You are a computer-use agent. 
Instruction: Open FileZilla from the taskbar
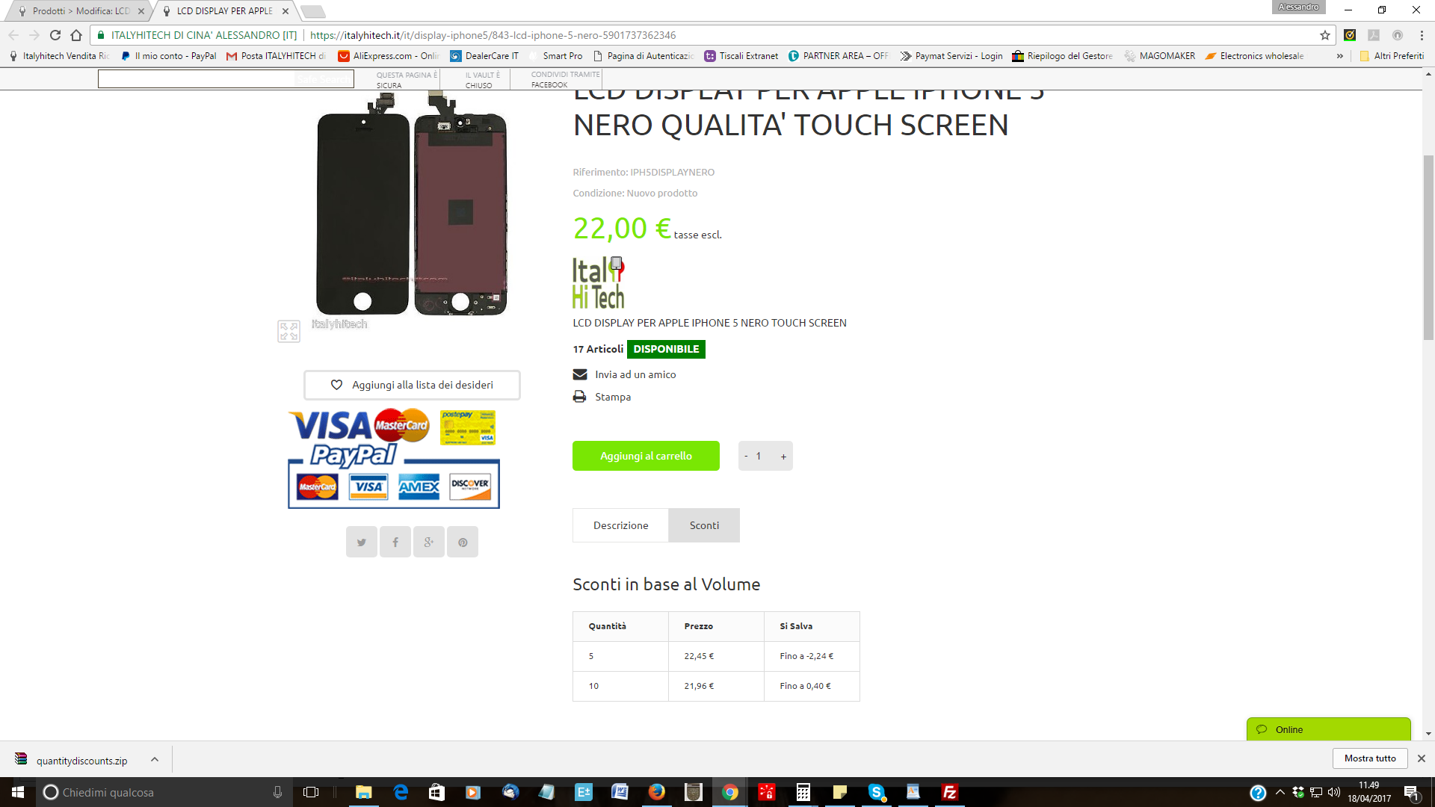(x=949, y=792)
